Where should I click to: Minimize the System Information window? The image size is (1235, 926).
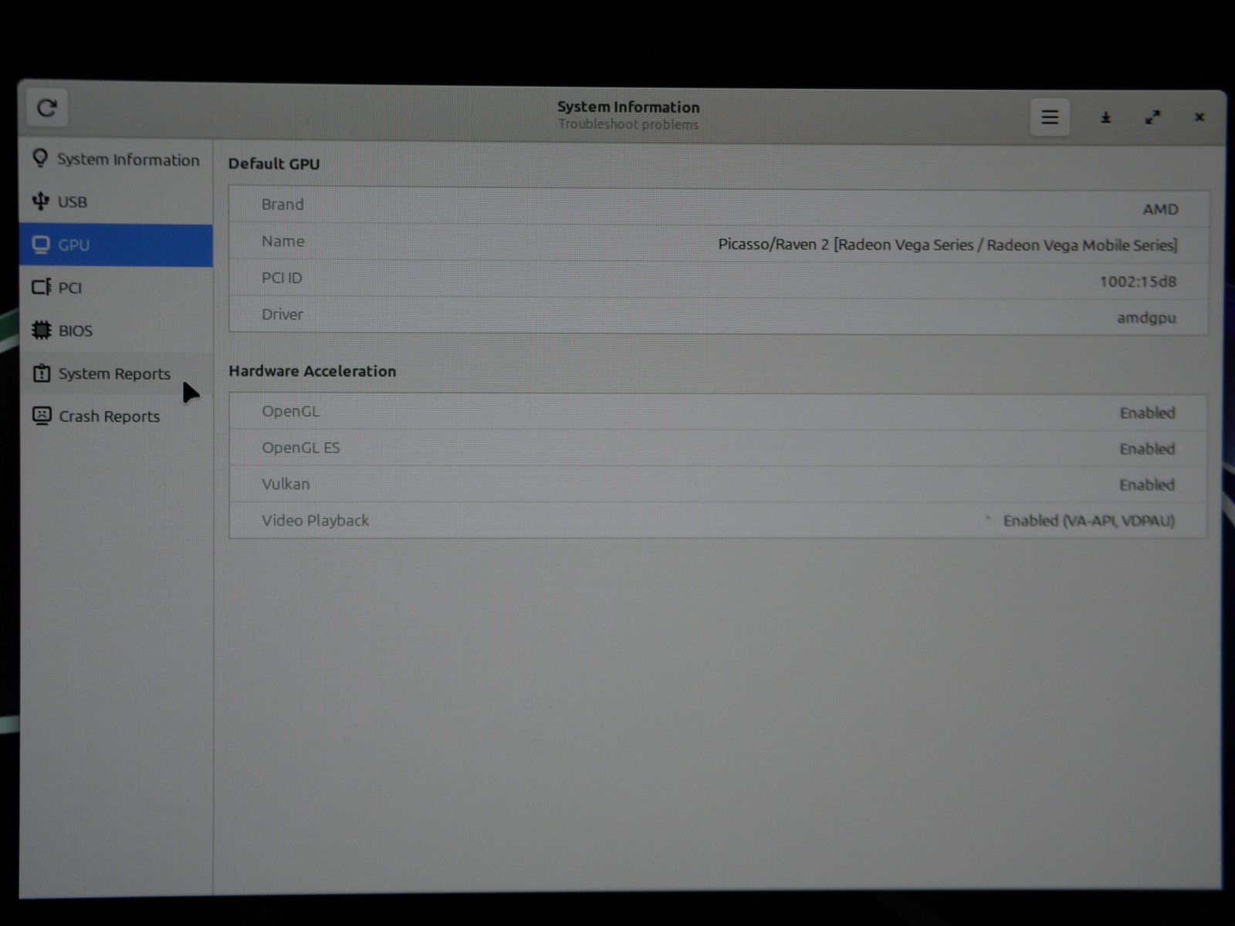coord(1105,117)
